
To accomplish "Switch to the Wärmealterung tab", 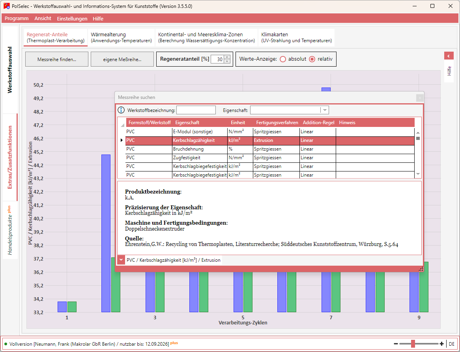I will coord(121,37).
